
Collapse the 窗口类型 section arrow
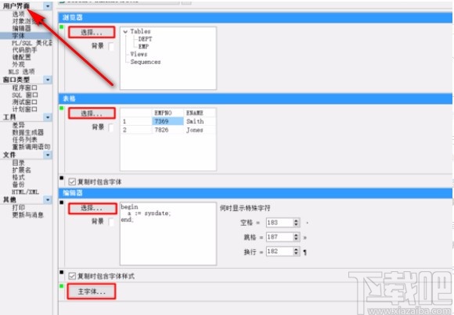[48, 80]
